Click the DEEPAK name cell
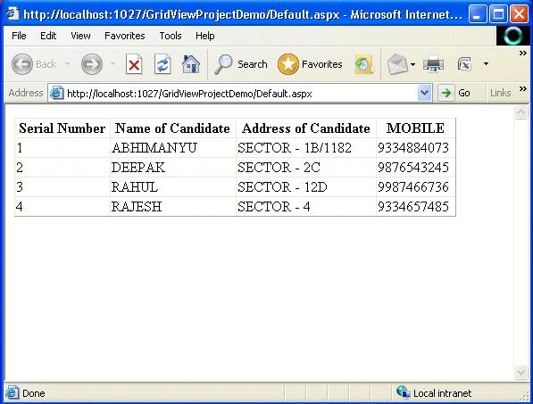This screenshot has width=533, height=404. tap(172, 168)
